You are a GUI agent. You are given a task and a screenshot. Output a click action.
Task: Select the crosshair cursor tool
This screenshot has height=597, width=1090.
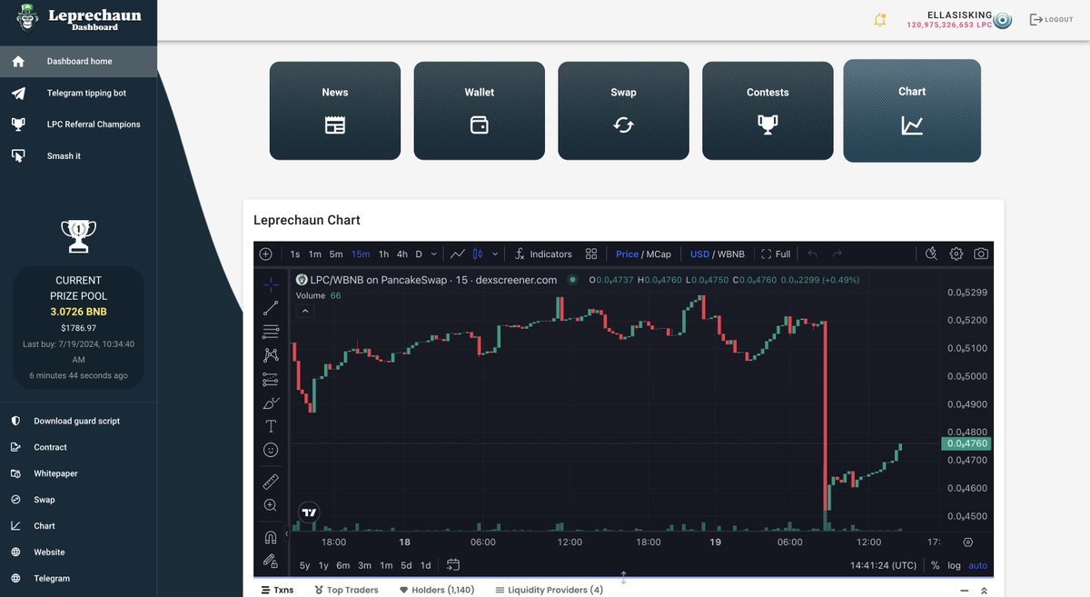coord(271,284)
